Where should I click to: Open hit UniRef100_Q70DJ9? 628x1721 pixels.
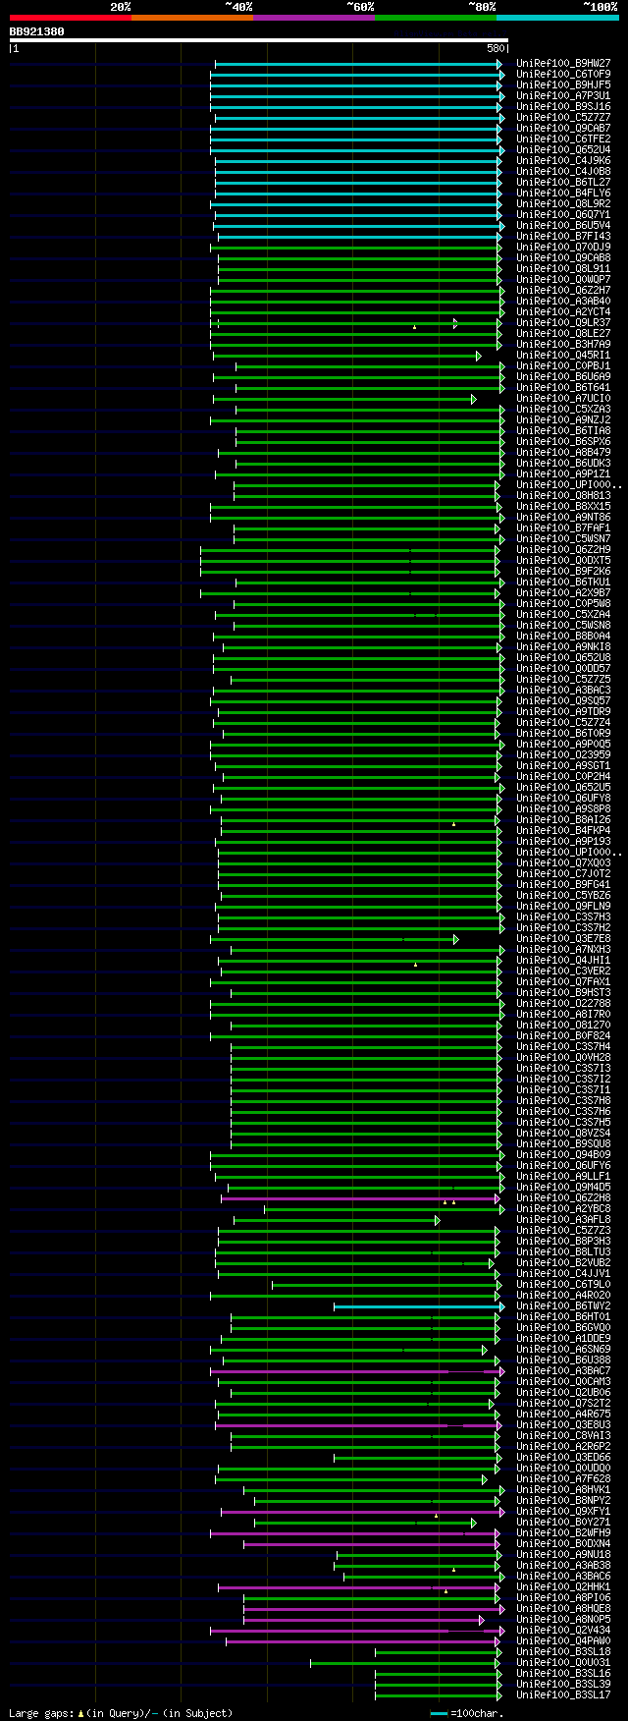[x=563, y=248]
